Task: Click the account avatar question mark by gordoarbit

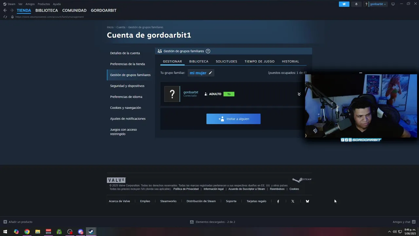Action: 366,4
